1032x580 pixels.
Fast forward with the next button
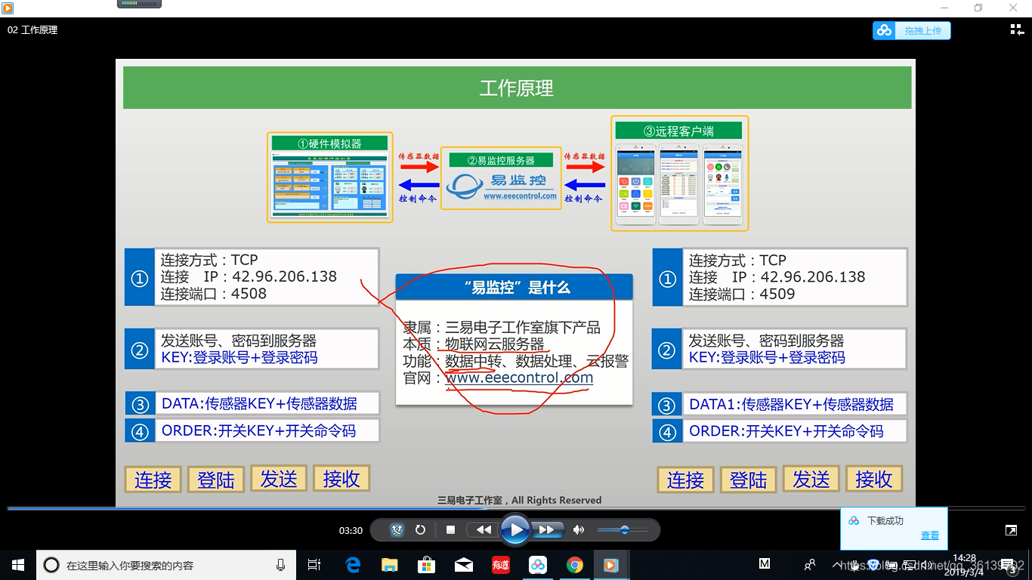[548, 530]
